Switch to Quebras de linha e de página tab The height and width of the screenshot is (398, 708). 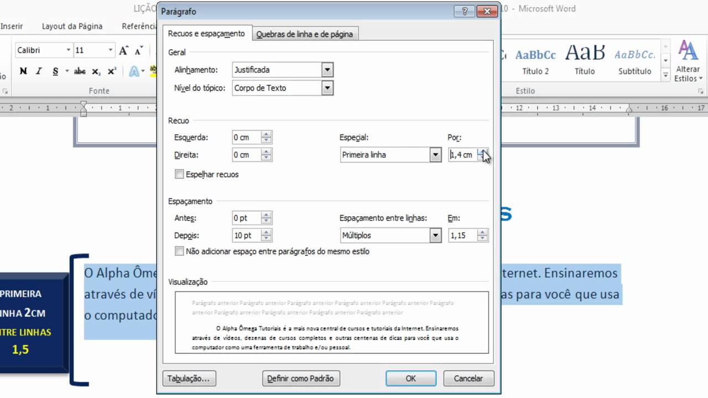pyautogui.click(x=304, y=34)
